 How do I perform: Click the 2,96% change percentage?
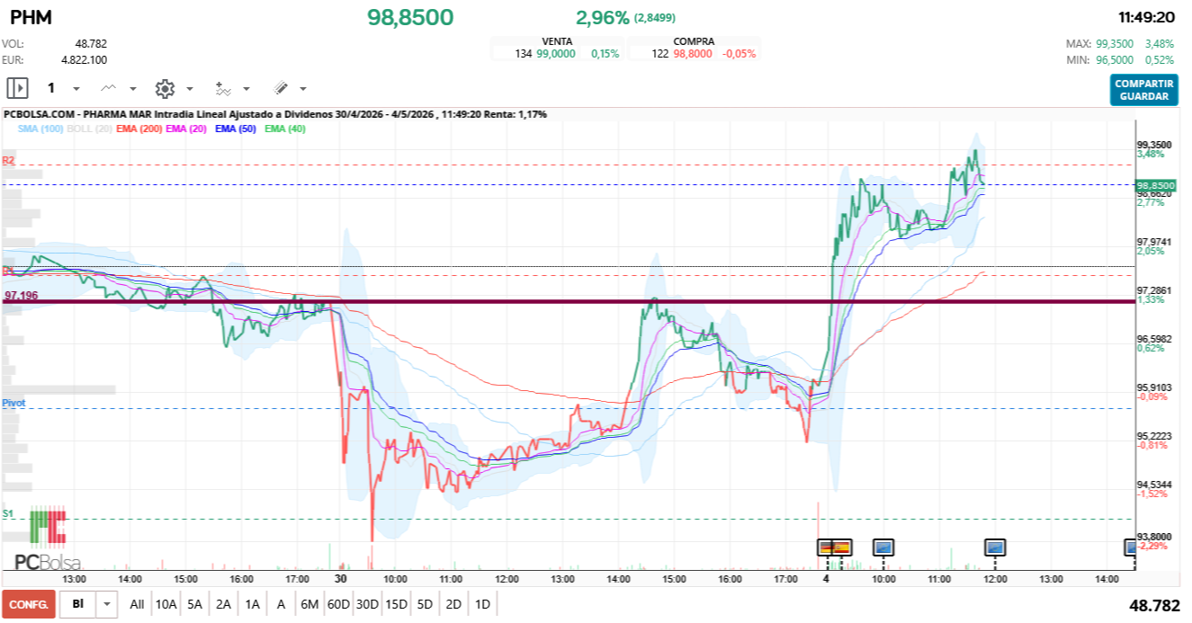pyautogui.click(x=603, y=17)
